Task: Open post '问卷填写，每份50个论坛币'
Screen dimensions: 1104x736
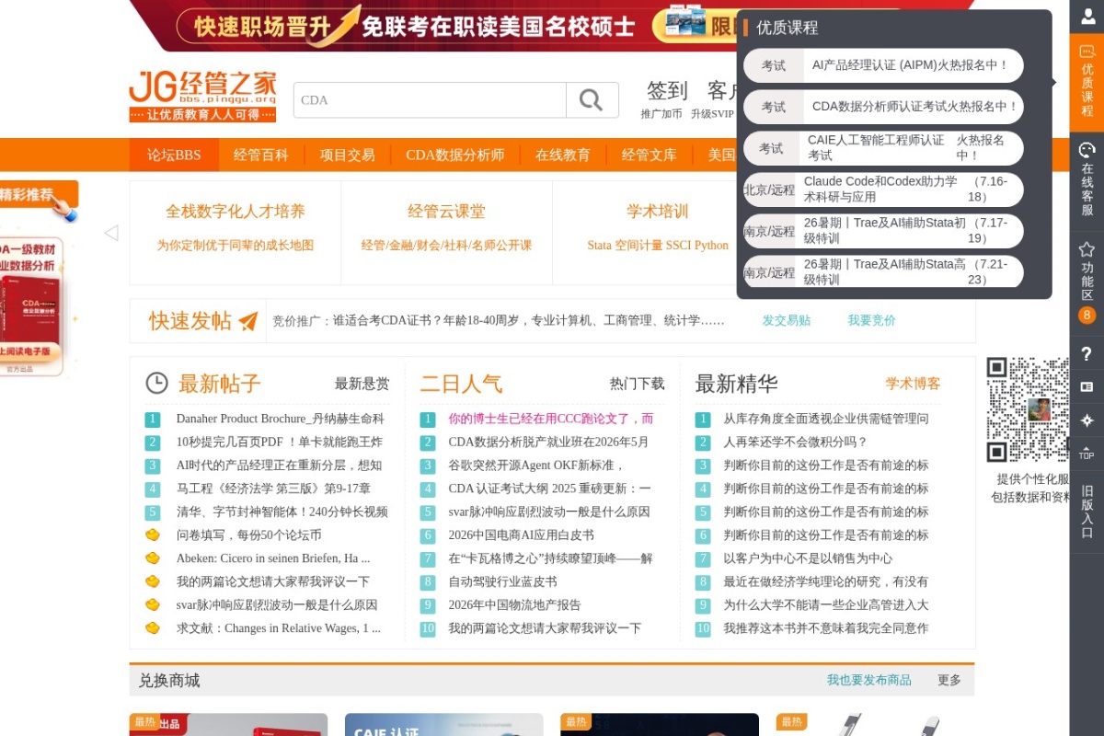Action: (x=248, y=535)
